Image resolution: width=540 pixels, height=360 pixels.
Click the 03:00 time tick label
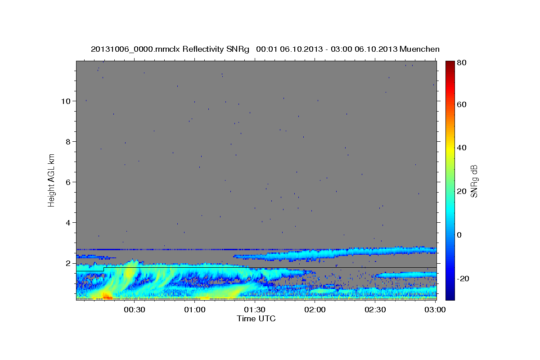tap(435, 310)
